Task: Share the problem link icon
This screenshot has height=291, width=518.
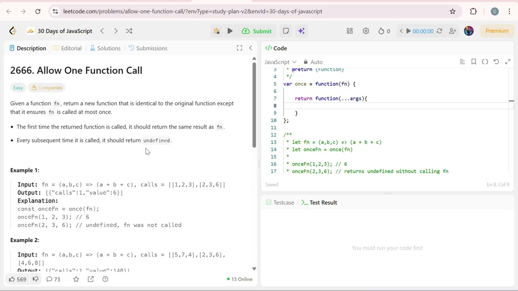Action: click(x=91, y=279)
